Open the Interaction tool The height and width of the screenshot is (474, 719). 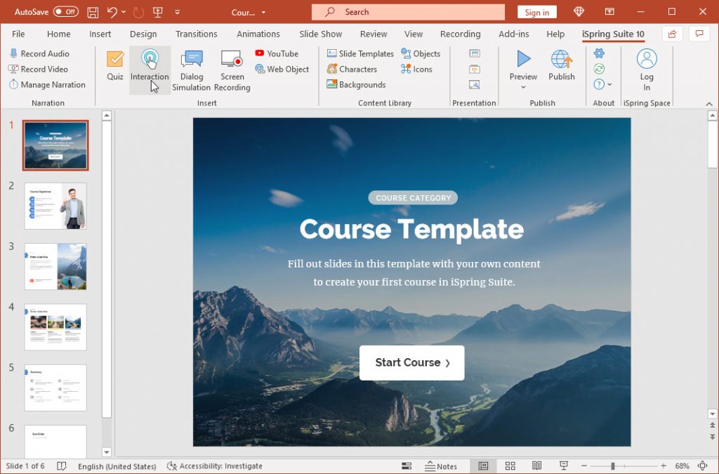[150, 67]
